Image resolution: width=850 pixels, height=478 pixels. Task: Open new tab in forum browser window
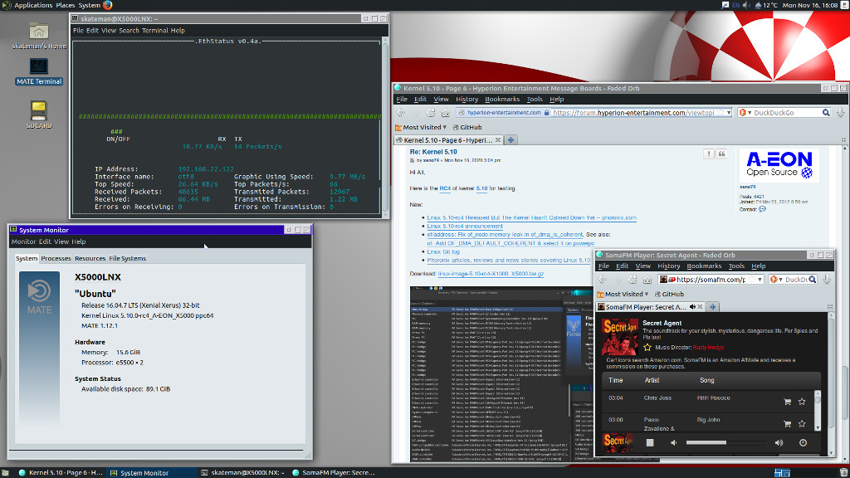[510, 139]
